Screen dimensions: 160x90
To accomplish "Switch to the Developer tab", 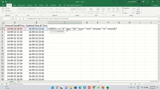I will (53, 5).
